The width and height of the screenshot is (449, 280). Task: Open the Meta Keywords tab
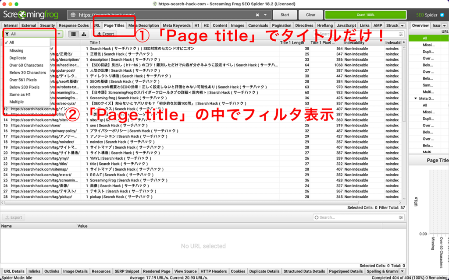[x=177, y=25]
